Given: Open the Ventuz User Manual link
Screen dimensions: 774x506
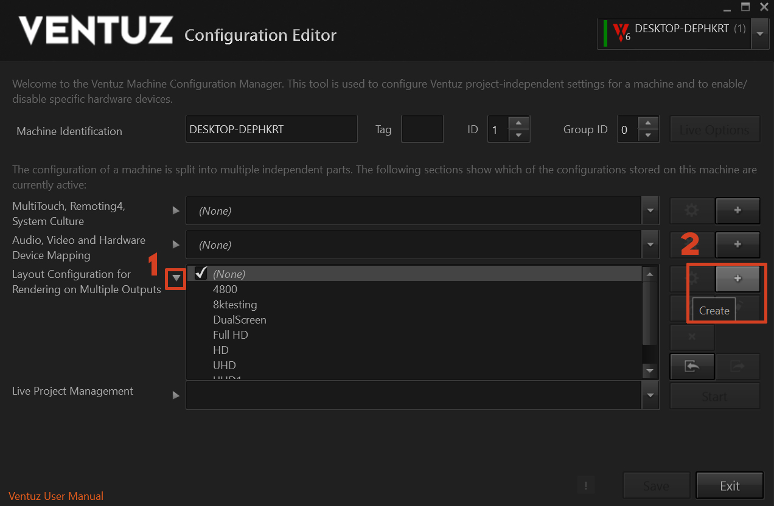Looking at the screenshot, I should click(56, 496).
